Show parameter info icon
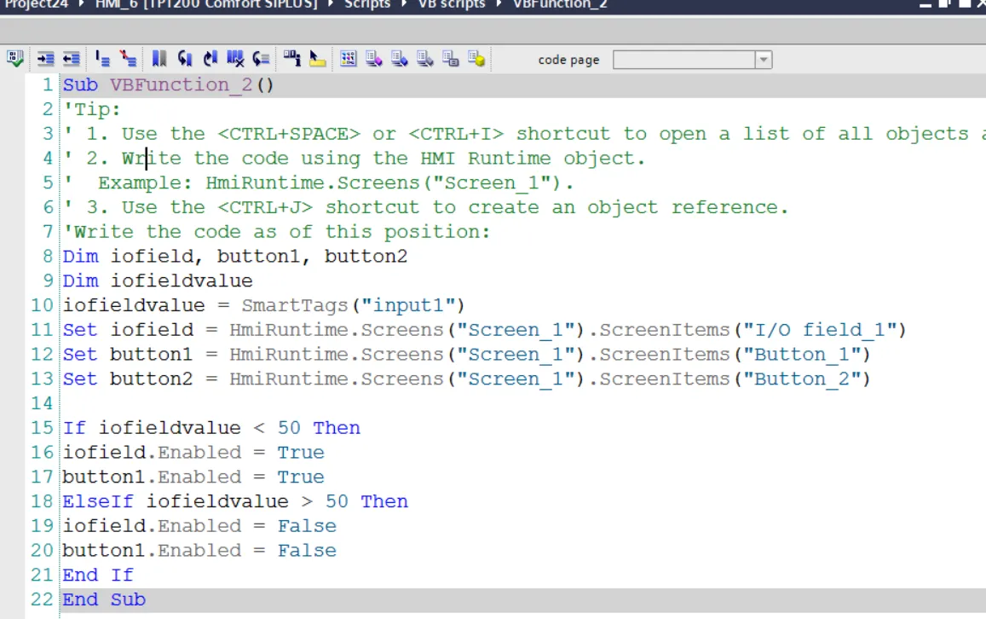The height and width of the screenshot is (619, 986). coord(291,59)
